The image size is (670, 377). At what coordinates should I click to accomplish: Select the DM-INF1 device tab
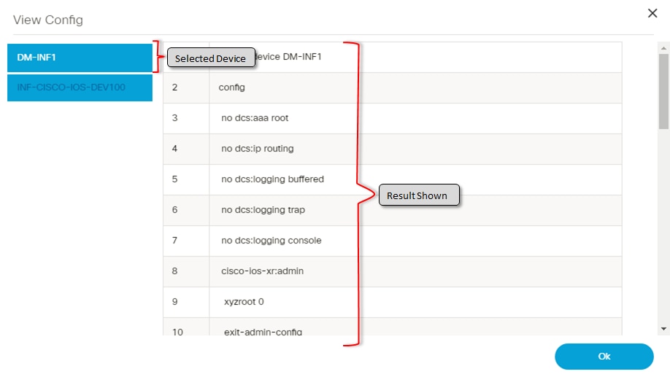point(80,57)
